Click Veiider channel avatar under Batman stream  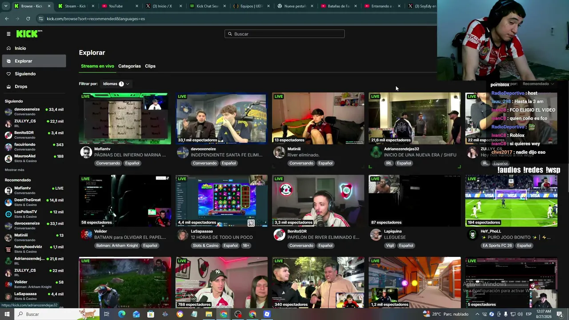point(86,235)
